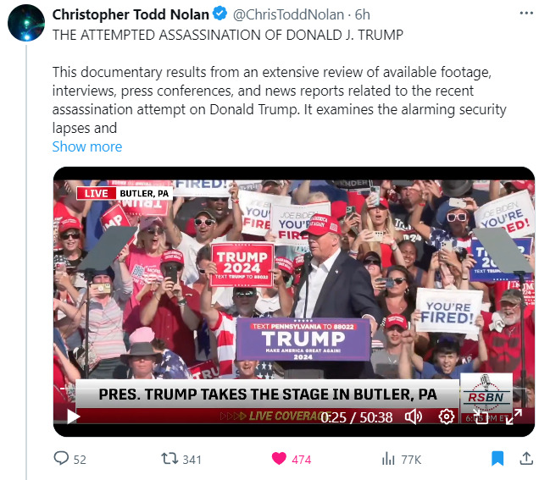Open the 6h timestamp link
Viewport: 539px width, 480px height.
363,14
